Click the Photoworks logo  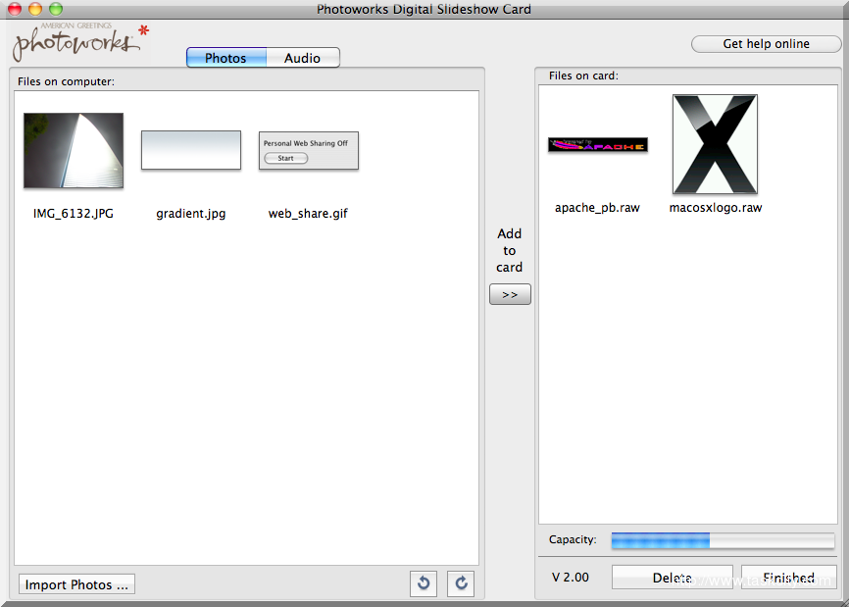coord(79,42)
